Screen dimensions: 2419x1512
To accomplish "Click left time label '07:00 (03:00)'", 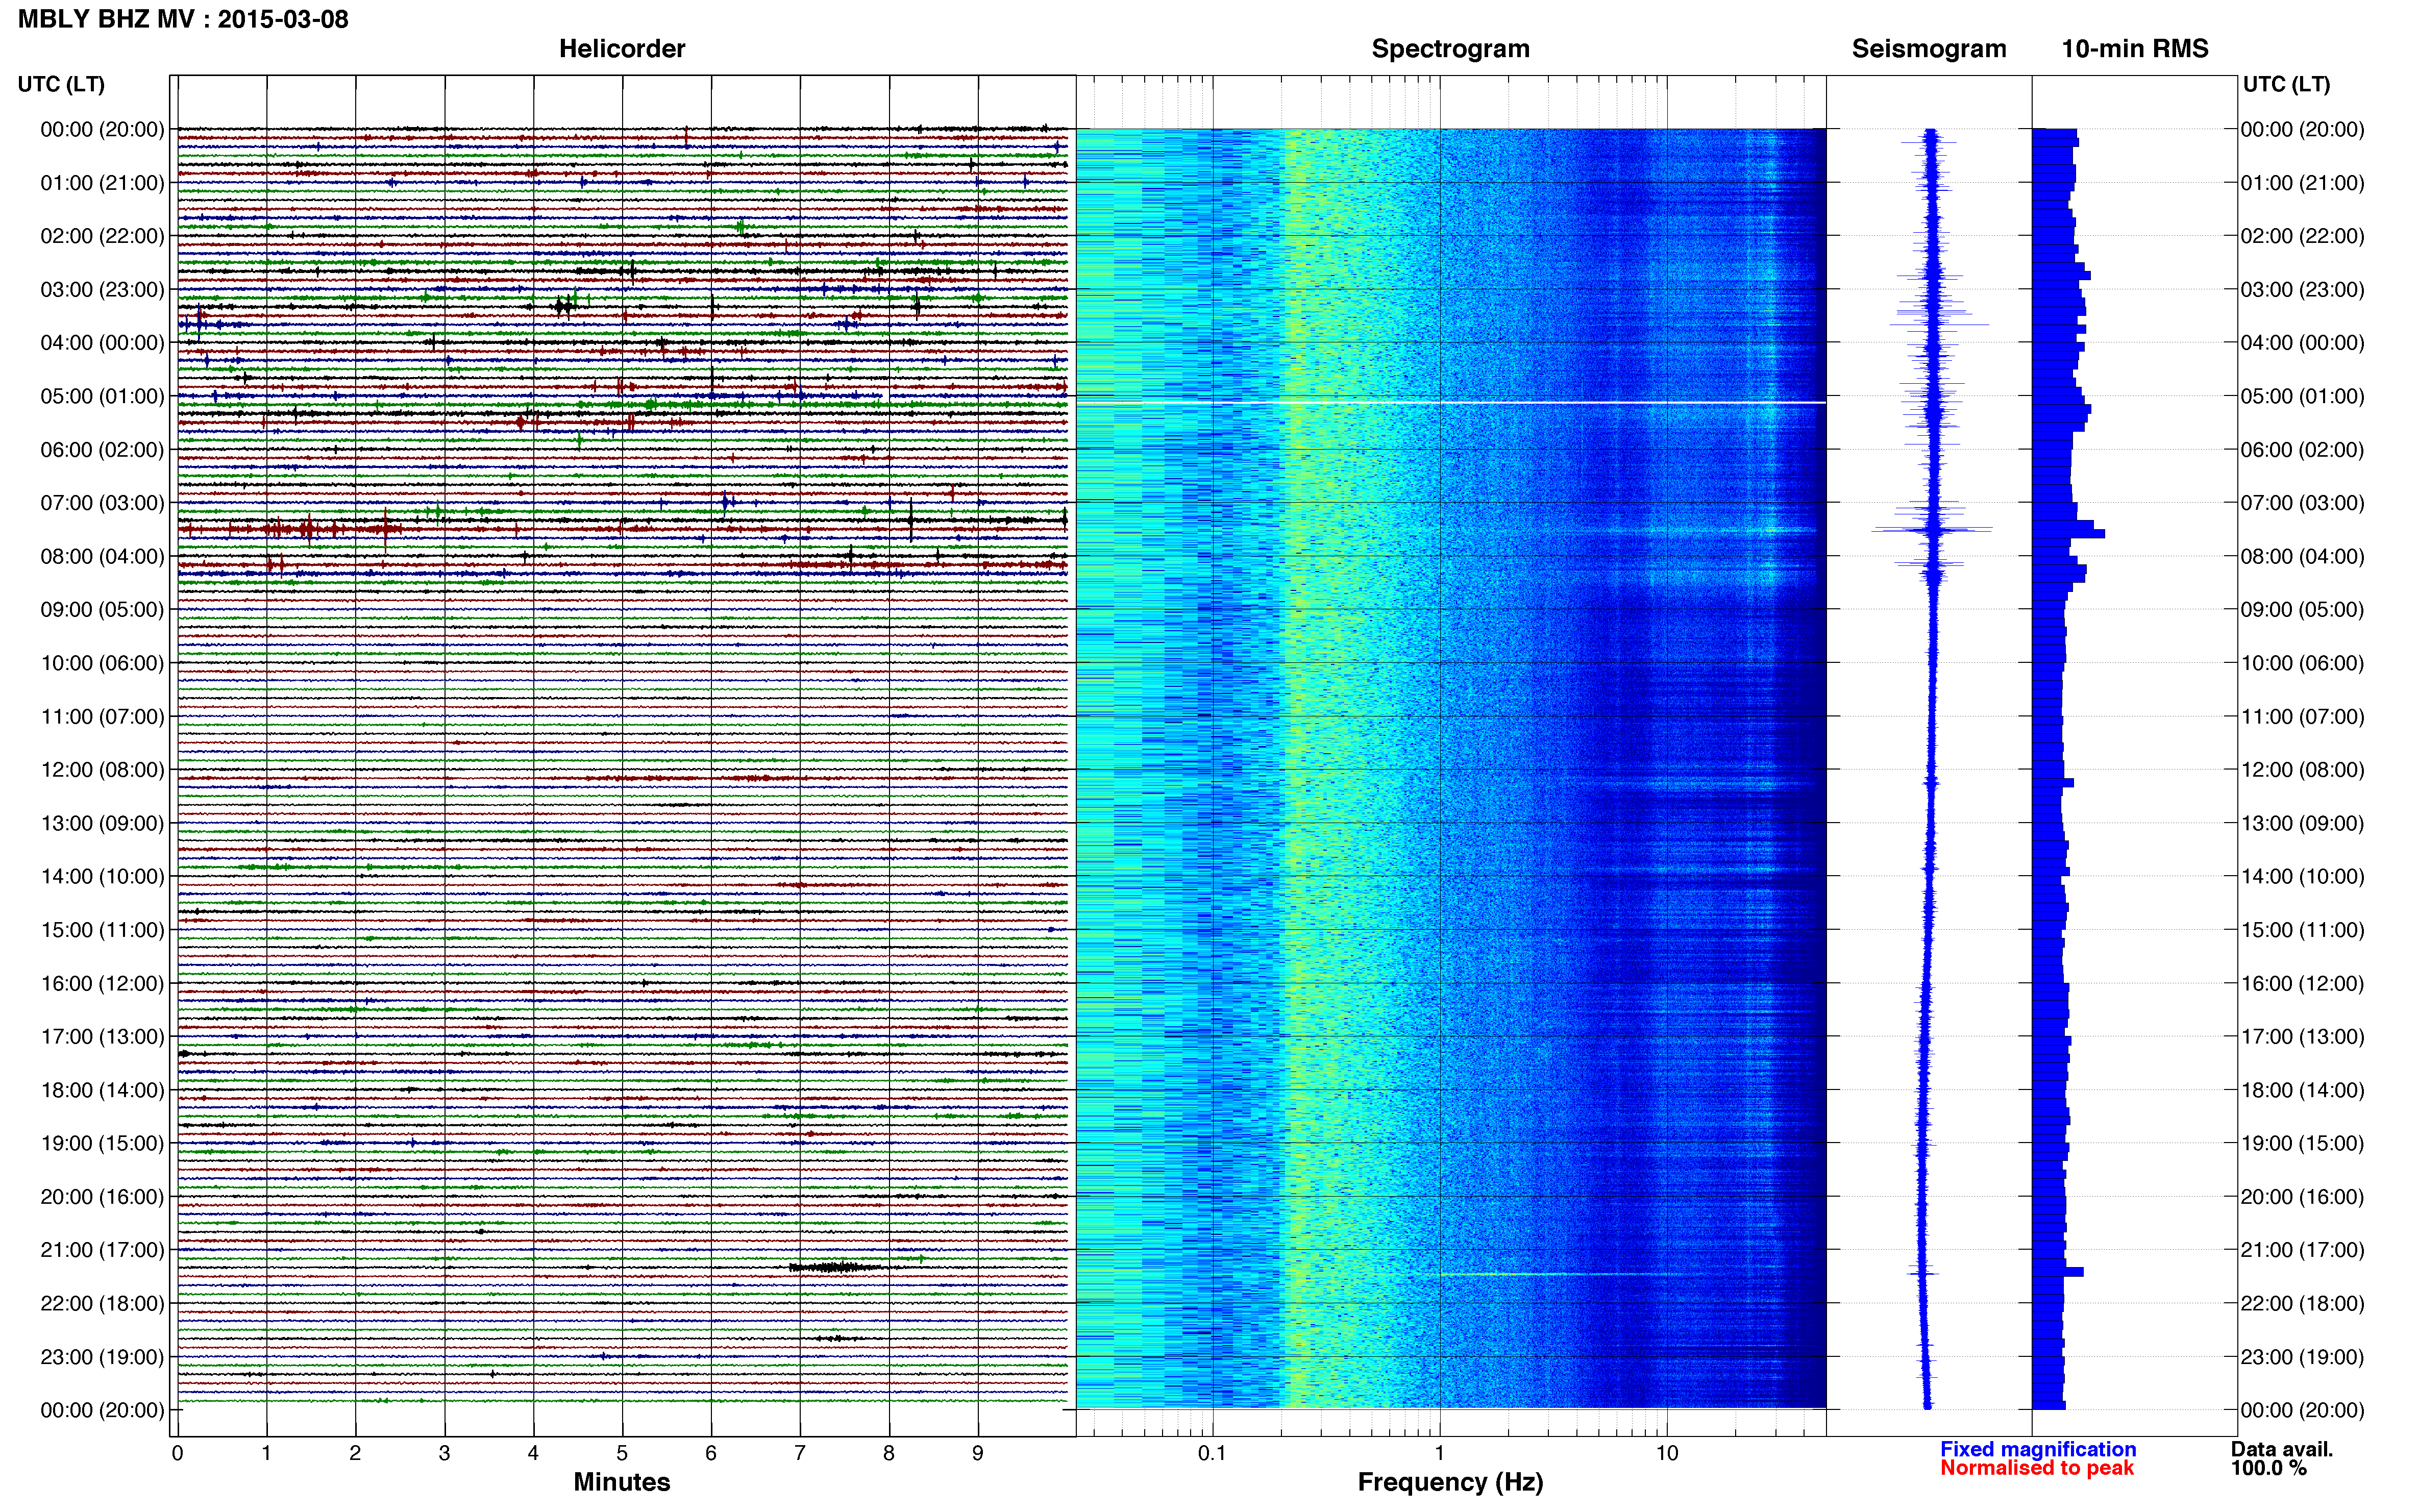I will click(x=102, y=503).
